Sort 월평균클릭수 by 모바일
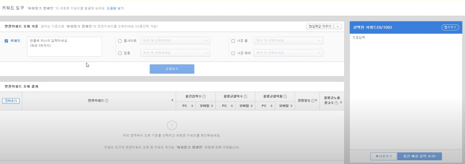This screenshot has height=164, width=465. click(x=252, y=106)
